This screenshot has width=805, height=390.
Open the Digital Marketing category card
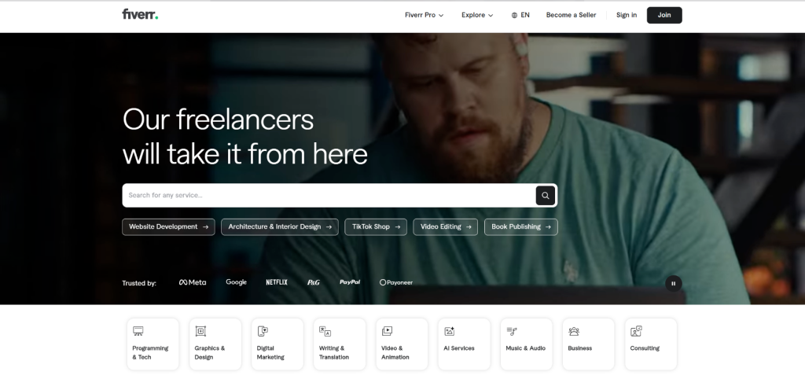click(x=278, y=344)
